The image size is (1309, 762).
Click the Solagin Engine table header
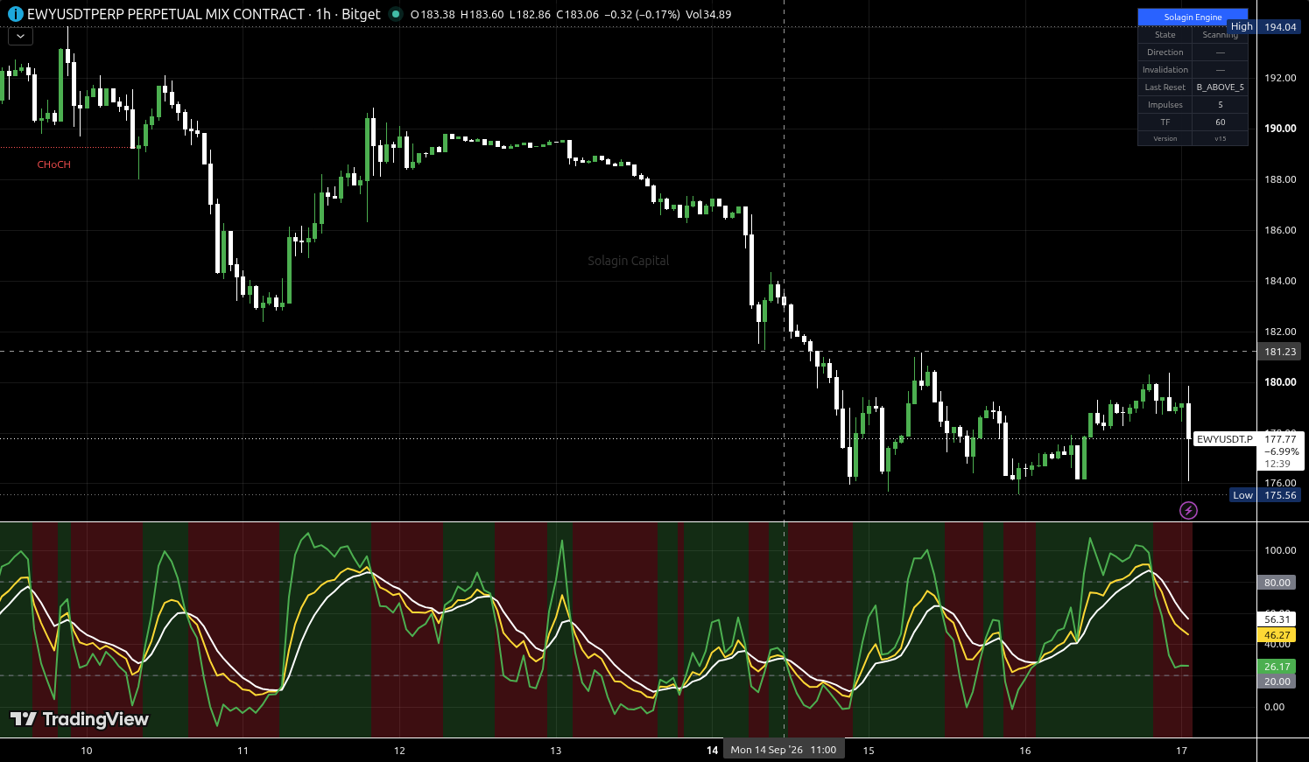pos(1193,17)
